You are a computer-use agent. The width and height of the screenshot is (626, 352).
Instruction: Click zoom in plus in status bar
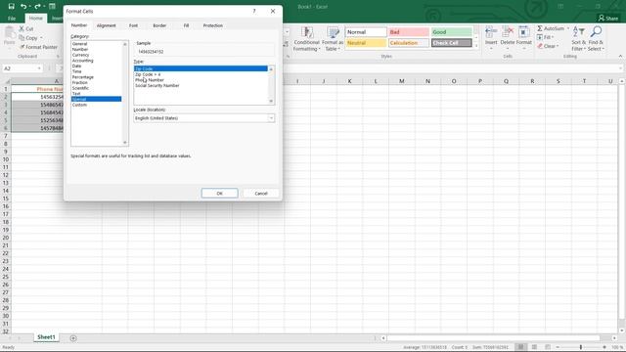(x=604, y=347)
